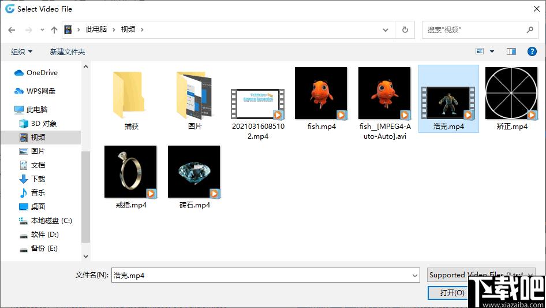
Task: Select 软件 (D:) drive
Action: (39, 235)
